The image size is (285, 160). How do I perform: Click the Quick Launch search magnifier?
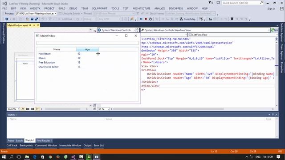[x=261, y=3]
